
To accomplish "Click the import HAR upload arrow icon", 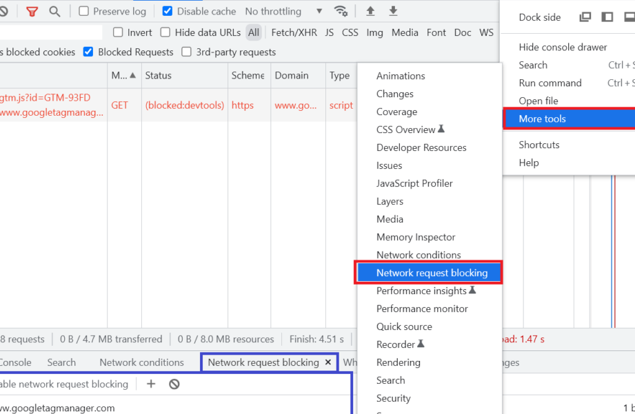I will (370, 11).
